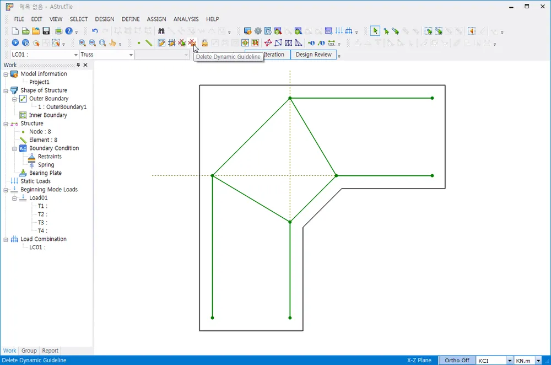Open the VIEW menu

click(56, 19)
